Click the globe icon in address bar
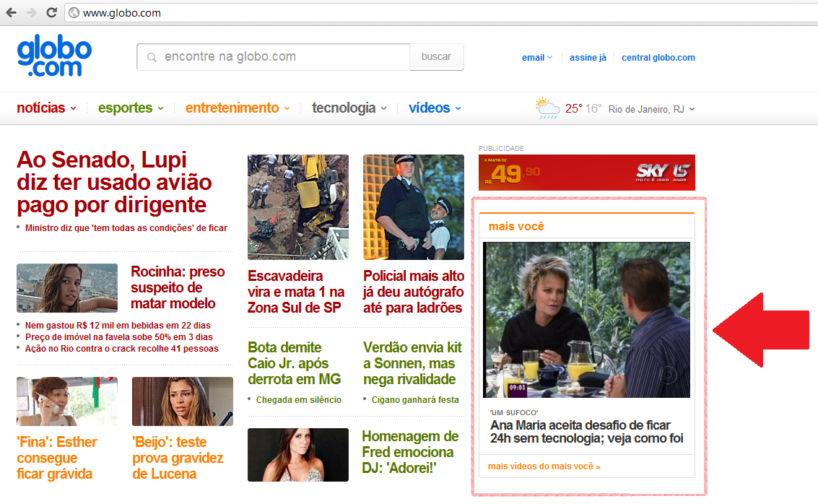 73,13
